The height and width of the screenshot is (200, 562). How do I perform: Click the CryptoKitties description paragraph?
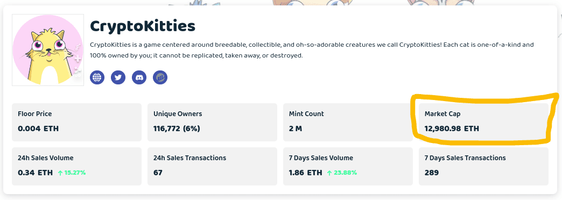click(312, 51)
